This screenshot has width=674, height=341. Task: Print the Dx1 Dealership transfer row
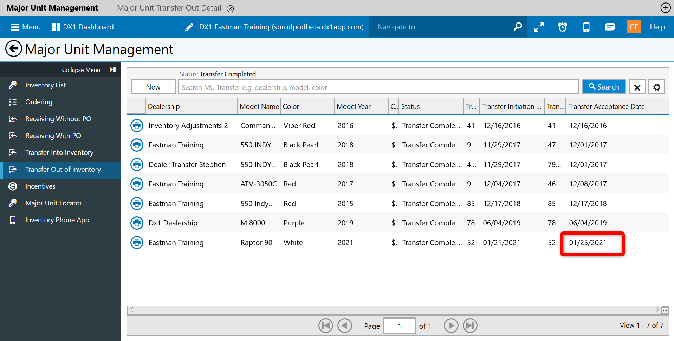point(137,223)
